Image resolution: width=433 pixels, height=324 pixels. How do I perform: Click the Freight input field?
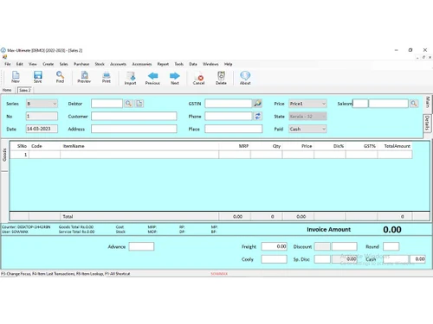click(x=274, y=246)
